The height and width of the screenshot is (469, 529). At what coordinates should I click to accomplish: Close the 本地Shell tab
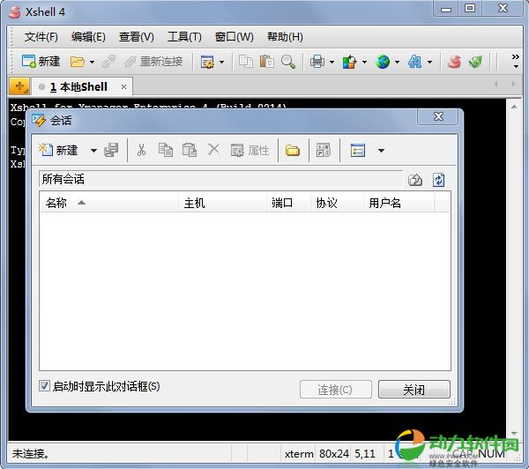(123, 87)
